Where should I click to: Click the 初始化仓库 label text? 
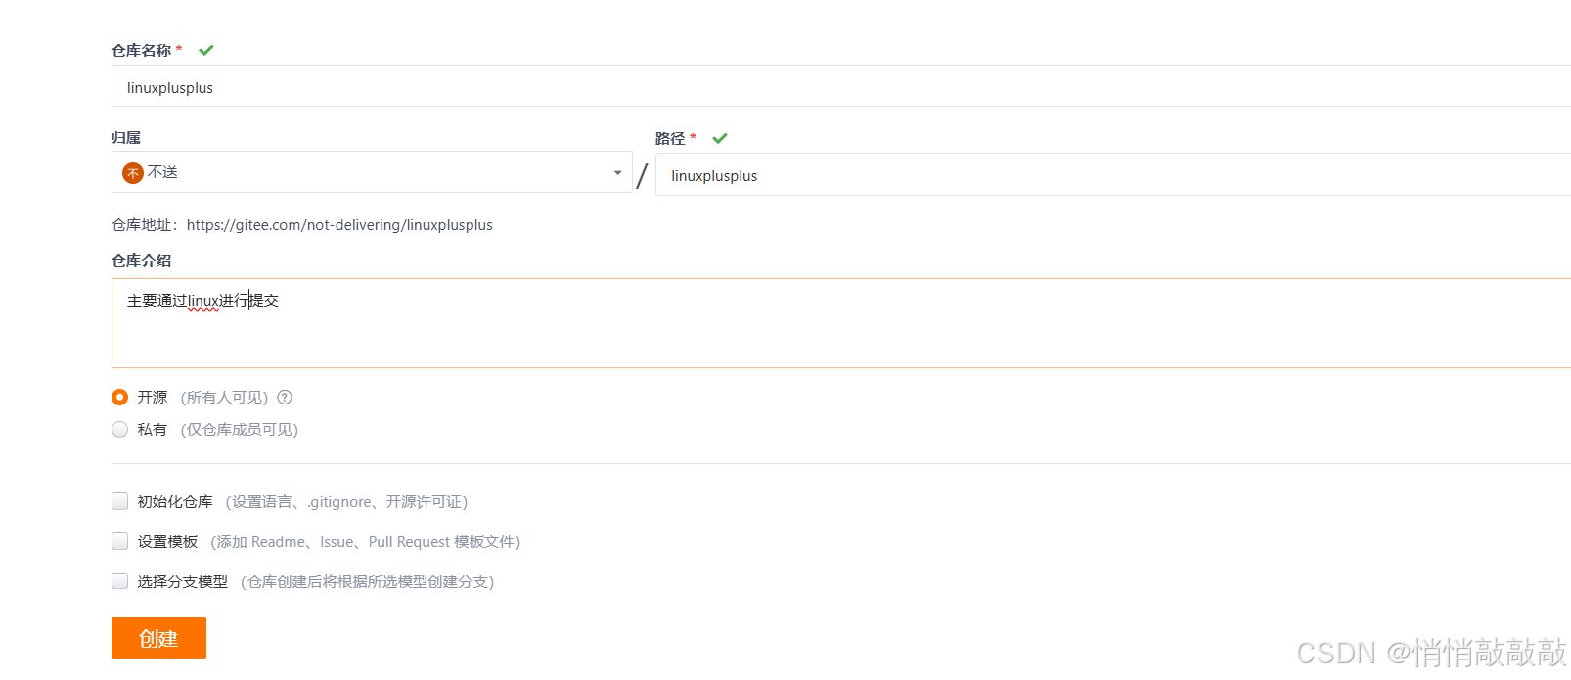175,501
